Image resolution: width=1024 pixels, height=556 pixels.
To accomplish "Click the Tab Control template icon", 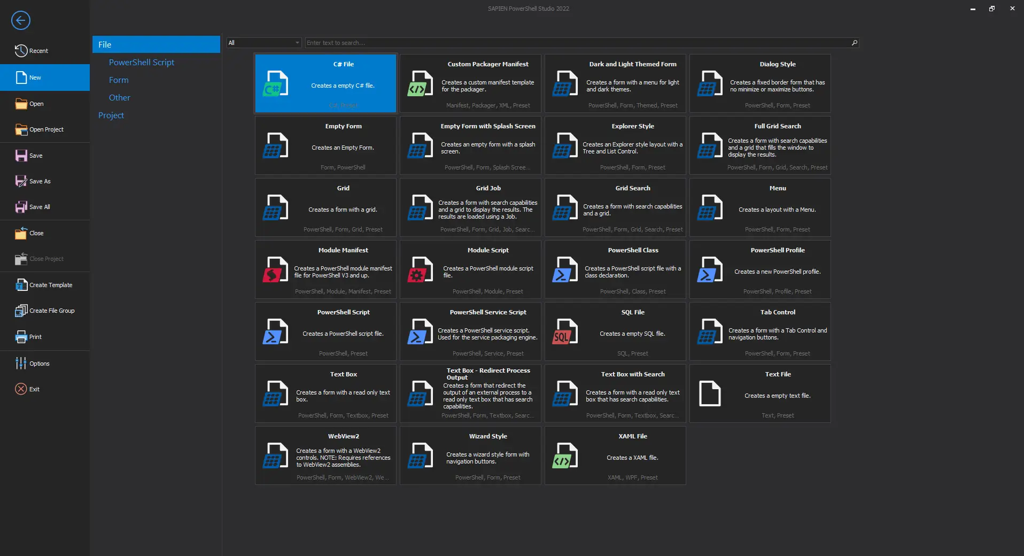I will 710,331.
